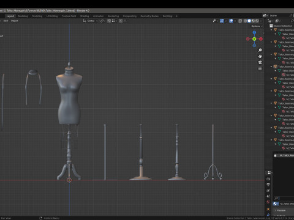
Task: Open the outliner display mode dropdown
Action: point(270,21)
